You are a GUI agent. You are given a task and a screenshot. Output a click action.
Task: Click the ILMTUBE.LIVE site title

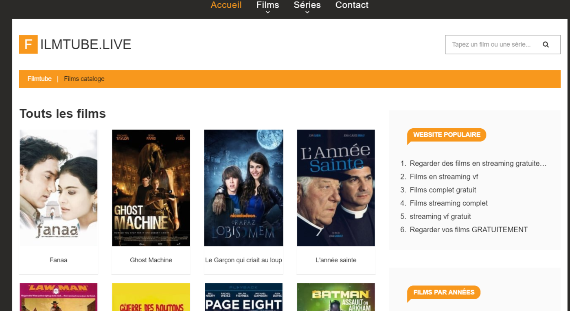pyautogui.click(x=85, y=44)
